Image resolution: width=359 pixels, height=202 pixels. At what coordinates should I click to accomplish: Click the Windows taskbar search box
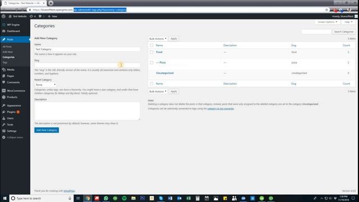[42, 198]
